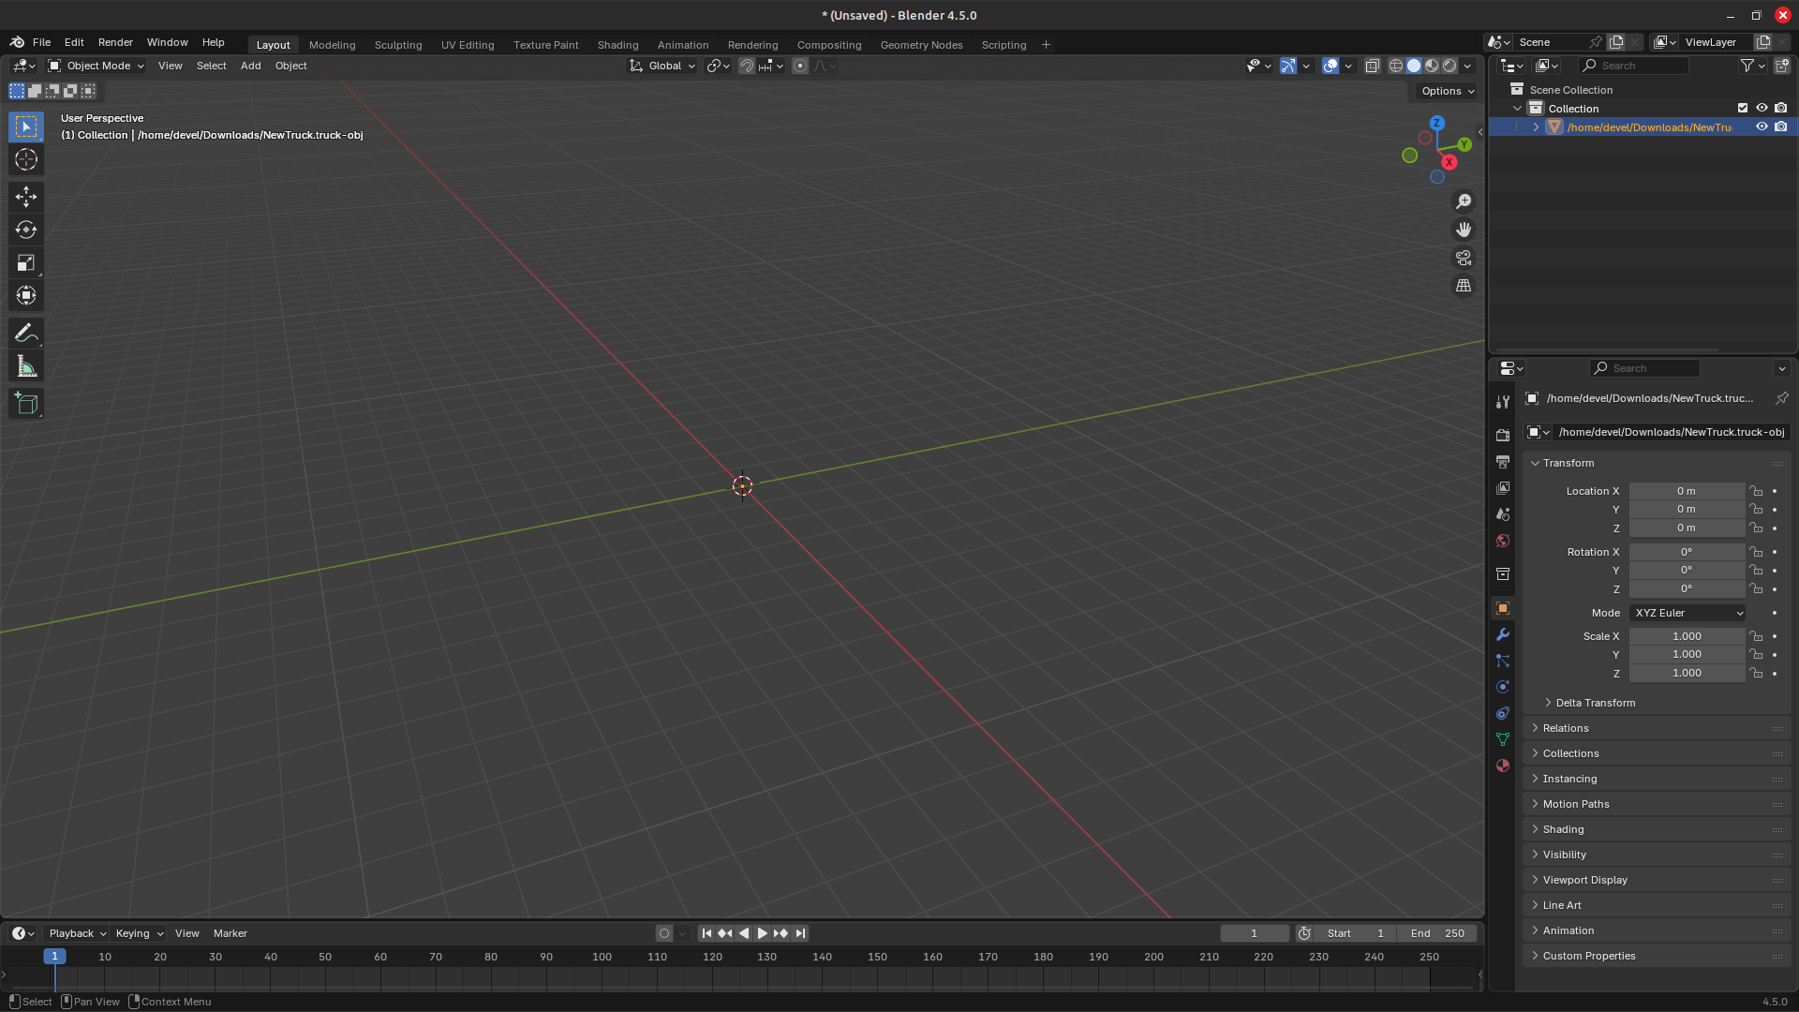The height and width of the screenshot is (1012, 1799).
Task: Open the Physics properties tab
Action: click(x=1503, y=687)
